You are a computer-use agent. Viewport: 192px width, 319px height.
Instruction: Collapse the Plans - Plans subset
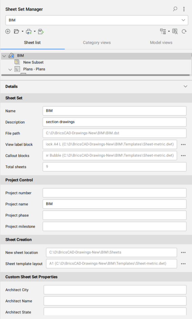pyautogui.click(x=10, y=69)
